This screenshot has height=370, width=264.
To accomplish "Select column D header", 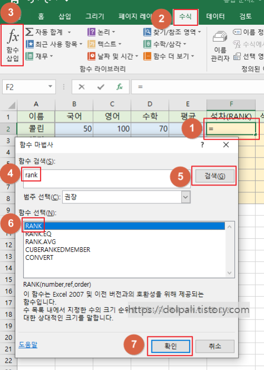I will tap(150, 104).
